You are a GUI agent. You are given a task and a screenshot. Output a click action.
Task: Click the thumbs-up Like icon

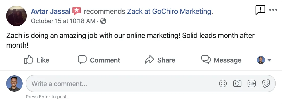29,60
